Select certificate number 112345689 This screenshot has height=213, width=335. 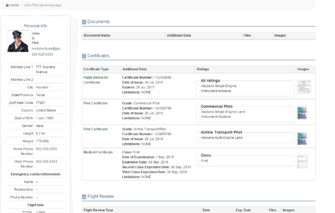(163, 78)
